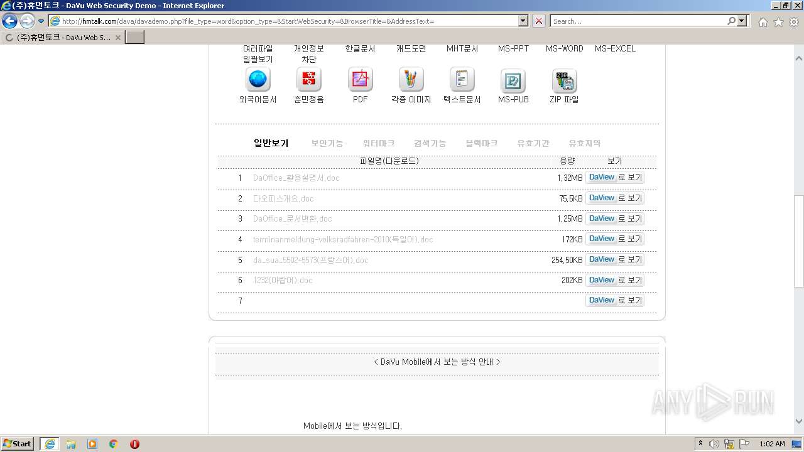The height and width of the screenshot is (452, 804).
Task: Open the MS-PUB publisher icon
Action: click(513, 80)
